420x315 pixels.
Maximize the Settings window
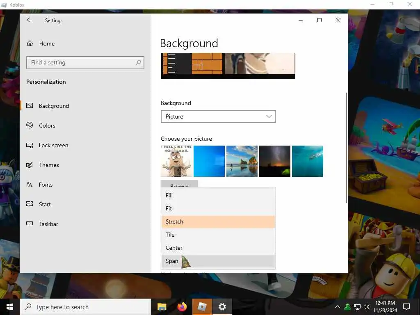point(319,21)
